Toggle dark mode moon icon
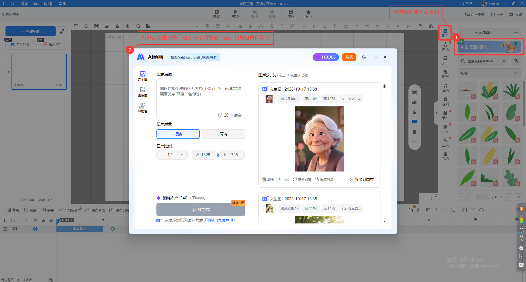 364,57
